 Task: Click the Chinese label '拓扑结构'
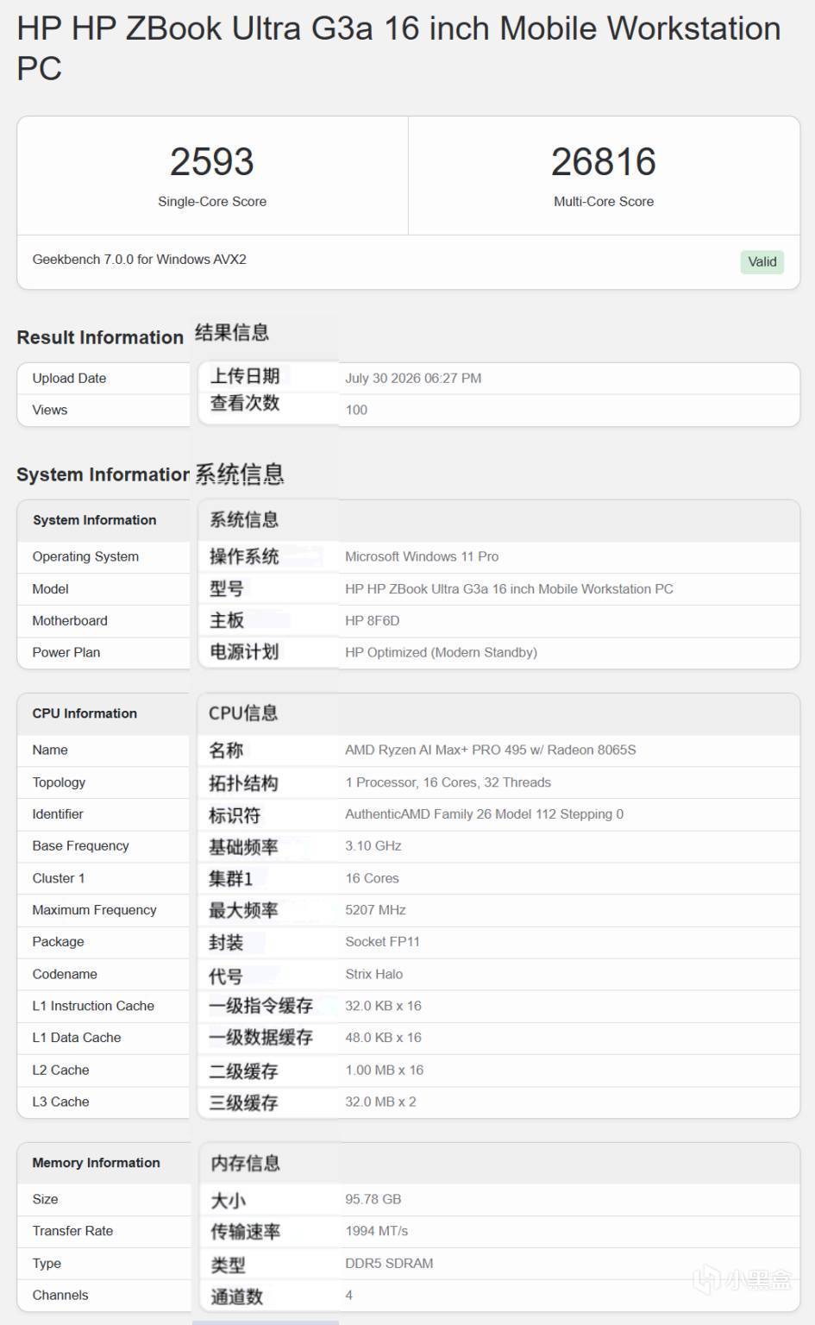point(243,783)
